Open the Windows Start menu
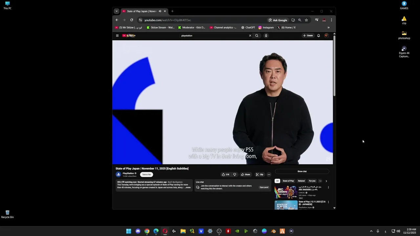 tap(129, 231)
